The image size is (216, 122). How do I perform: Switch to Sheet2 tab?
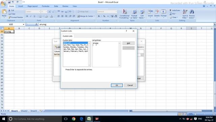pyautogui.click(x=24, y=111)
